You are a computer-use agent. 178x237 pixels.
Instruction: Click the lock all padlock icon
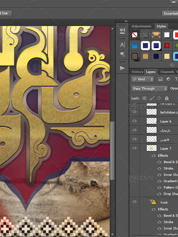tap(167, 98)
